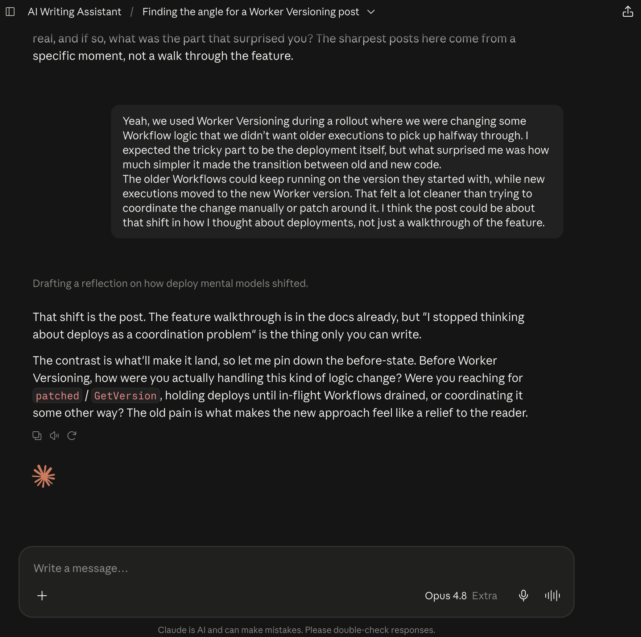Open the Opus 4.8 model selector
This screenshot has width=641, height=637.
click(x=446, y=596)
